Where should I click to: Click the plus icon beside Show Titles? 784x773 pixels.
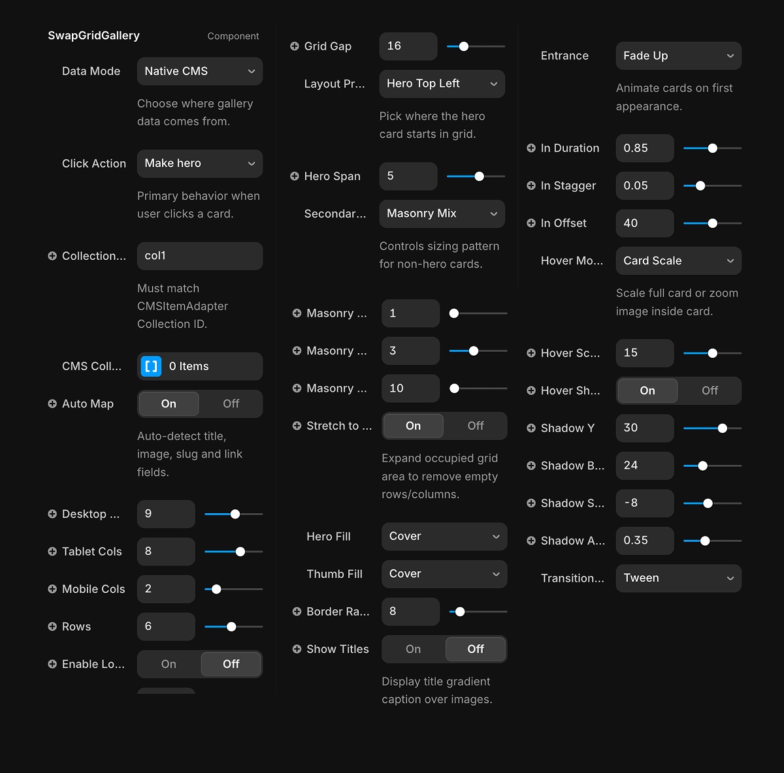tap(297, 649)
